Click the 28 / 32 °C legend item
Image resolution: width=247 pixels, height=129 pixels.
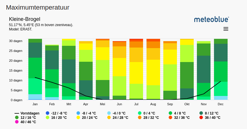click(150, 117)
